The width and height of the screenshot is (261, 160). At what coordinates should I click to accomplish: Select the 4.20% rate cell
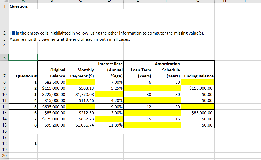pos(109,101)
